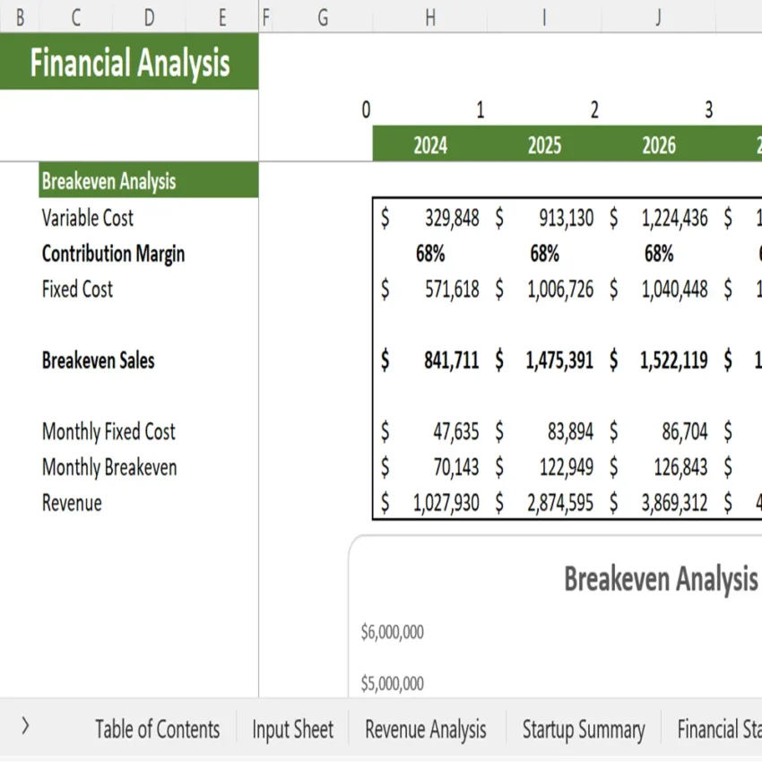Image resolution: width=762 pixels, height=762 pixels.
Task: Select column H header
Action: [429, 16]
